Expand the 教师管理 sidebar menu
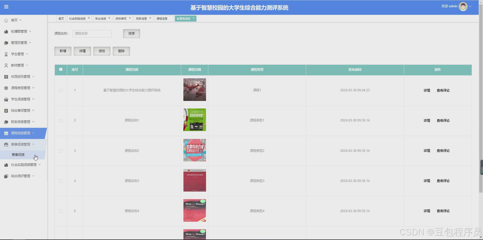 tap(17, 65)
